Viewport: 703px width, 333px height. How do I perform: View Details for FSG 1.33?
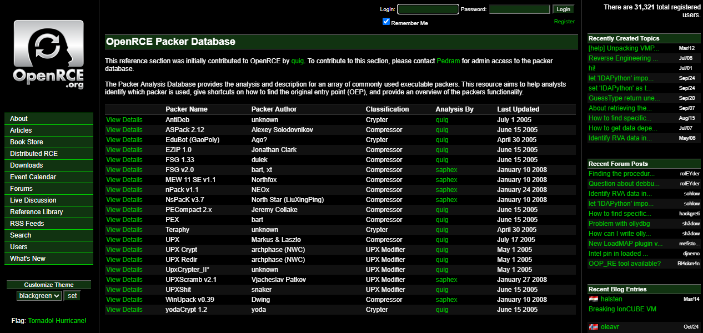[x=124, y=160]
